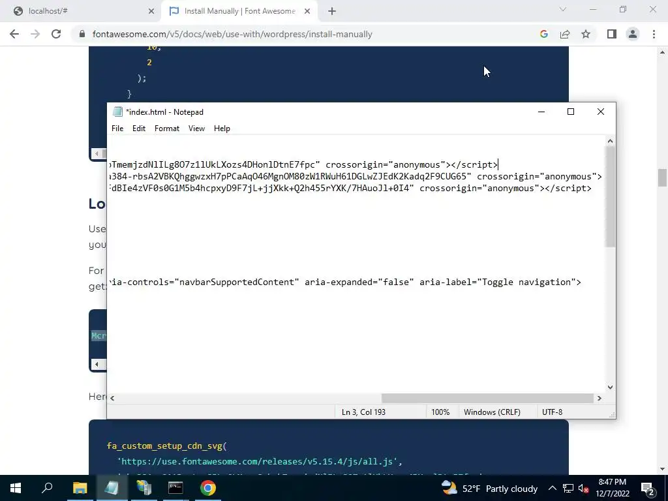Screen dimensions: 668x501
Task: Click Notepad horizontal scroll right arrow
Action: tap(600, 398)
